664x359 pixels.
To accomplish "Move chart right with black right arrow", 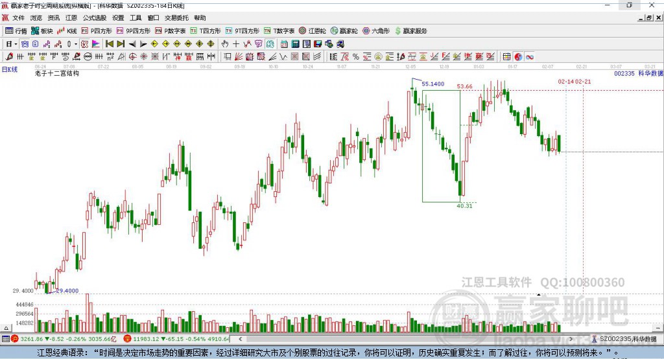I will (x=143, y=44).
